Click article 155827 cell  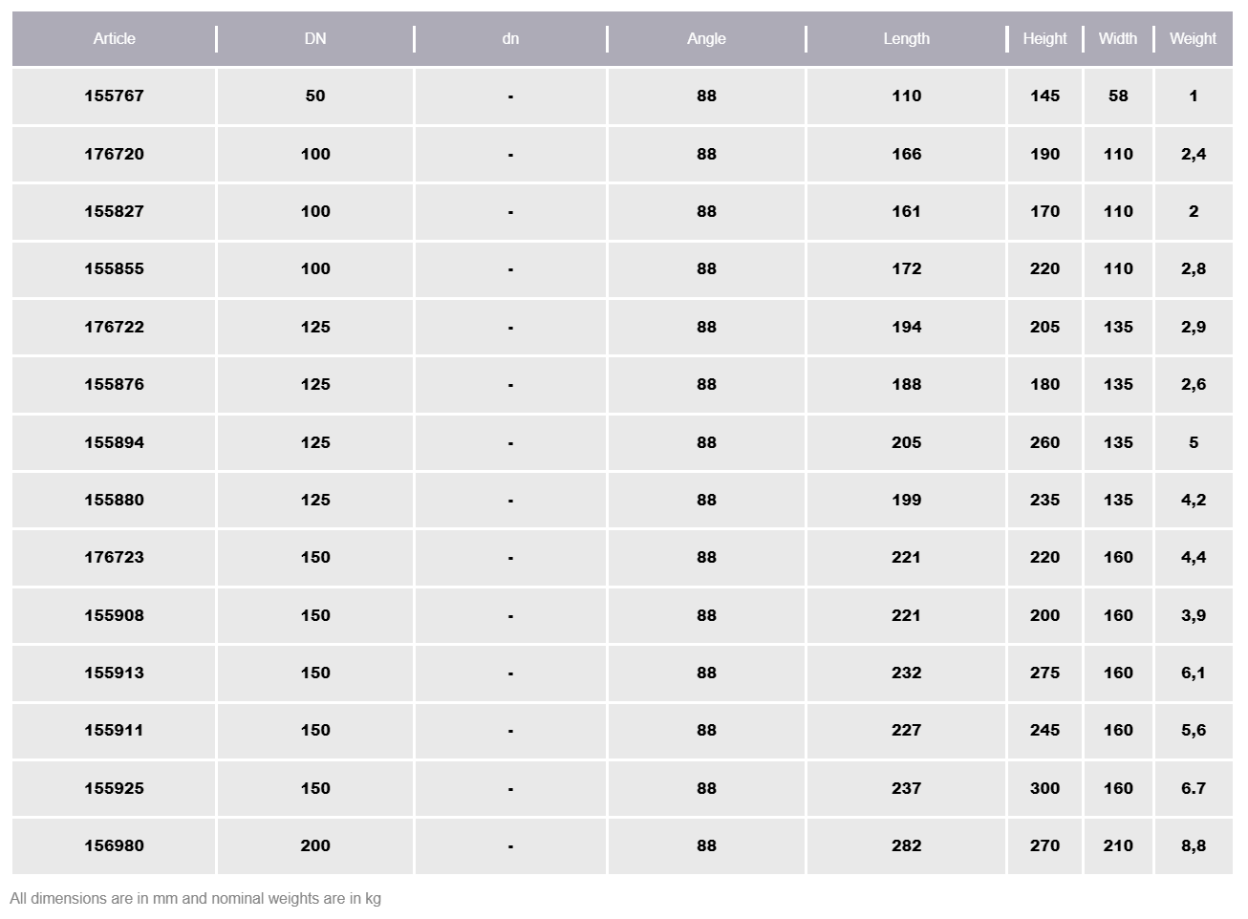coord(114,211)
